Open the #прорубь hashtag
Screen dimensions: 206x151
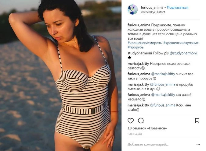pos(136,47)
